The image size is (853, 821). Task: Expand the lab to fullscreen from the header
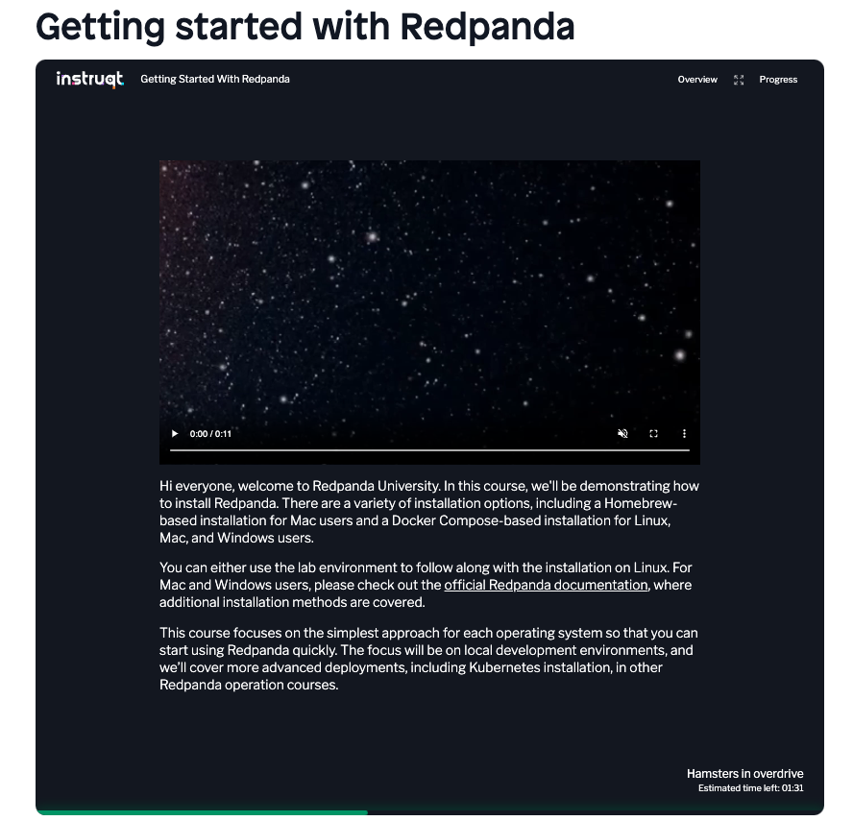(739, 80)
